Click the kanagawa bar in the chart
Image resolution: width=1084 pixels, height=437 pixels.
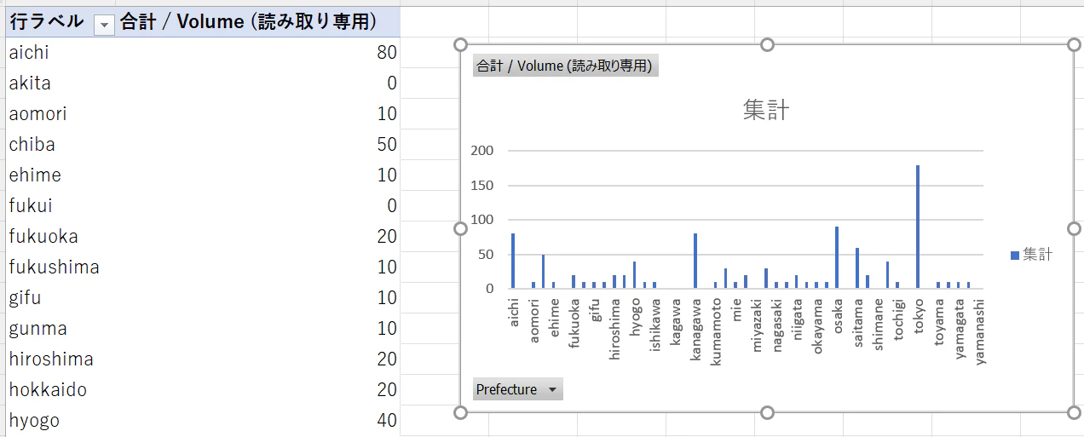pos(695,261)
